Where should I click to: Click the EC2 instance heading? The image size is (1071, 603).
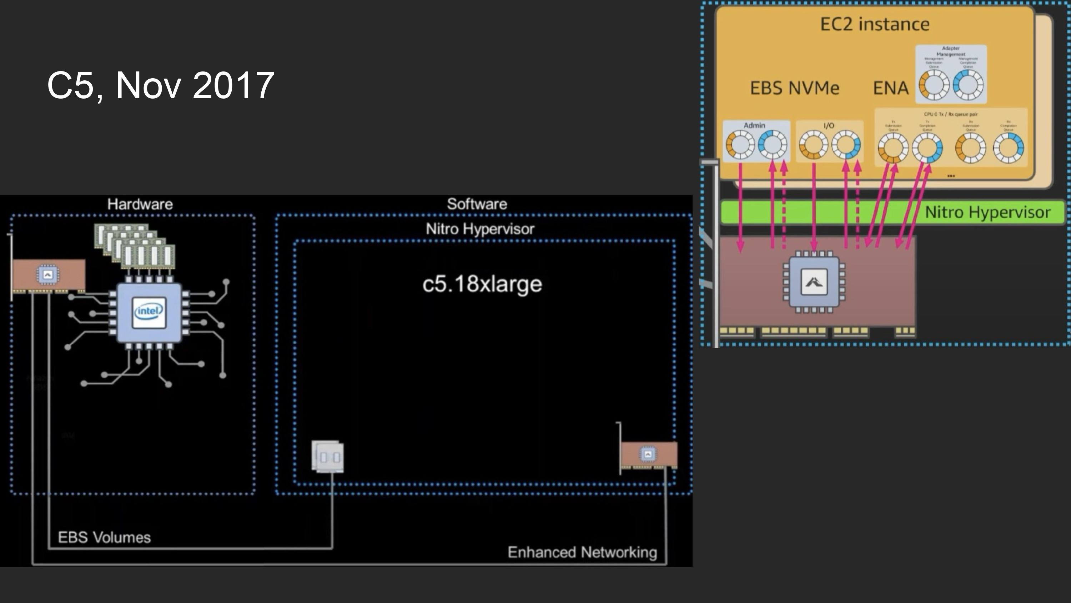pyautogui.click(x=874, y=24)
